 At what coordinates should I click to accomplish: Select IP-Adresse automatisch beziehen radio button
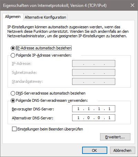pos(13,48)
